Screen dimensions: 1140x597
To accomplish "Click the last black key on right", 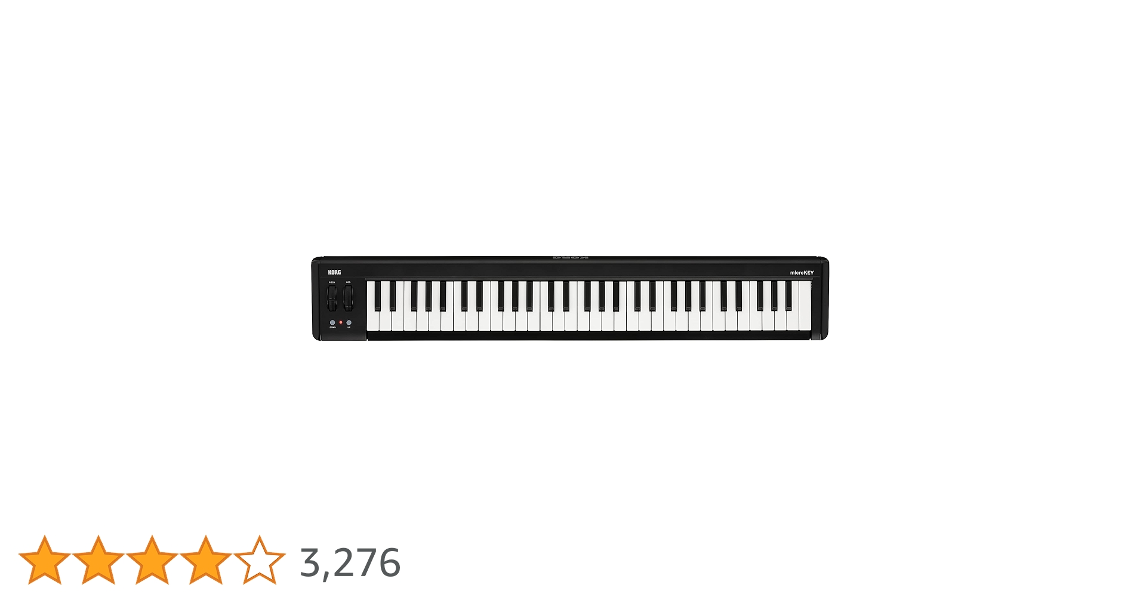I will tap(788, 296).
